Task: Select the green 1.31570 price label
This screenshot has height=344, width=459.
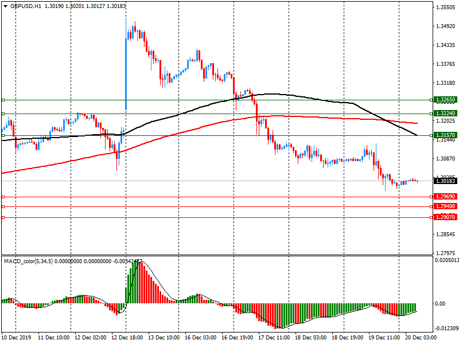Action: point(445,135)
